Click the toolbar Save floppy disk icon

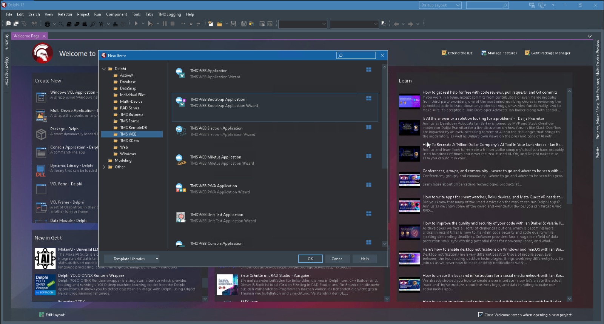pyautogui.click(x=233, y=24)
